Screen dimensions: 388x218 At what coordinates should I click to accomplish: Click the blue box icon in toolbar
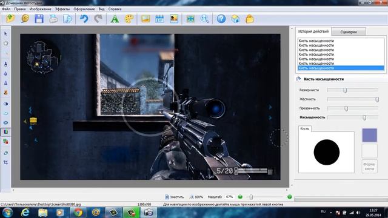pos(235,19)
